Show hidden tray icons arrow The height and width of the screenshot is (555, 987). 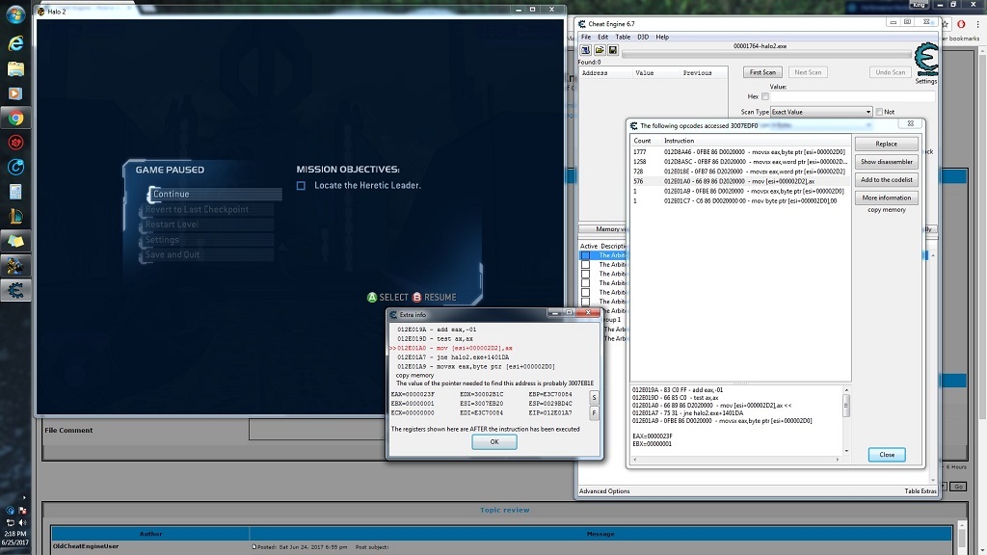pyautogui.click(x=24, y=498)
